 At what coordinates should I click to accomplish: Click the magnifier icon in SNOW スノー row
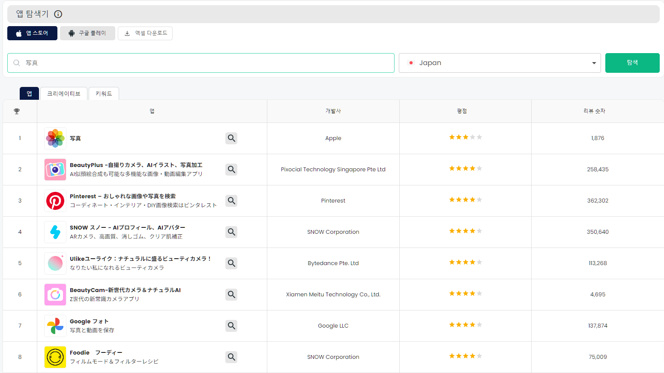[231, 232]
